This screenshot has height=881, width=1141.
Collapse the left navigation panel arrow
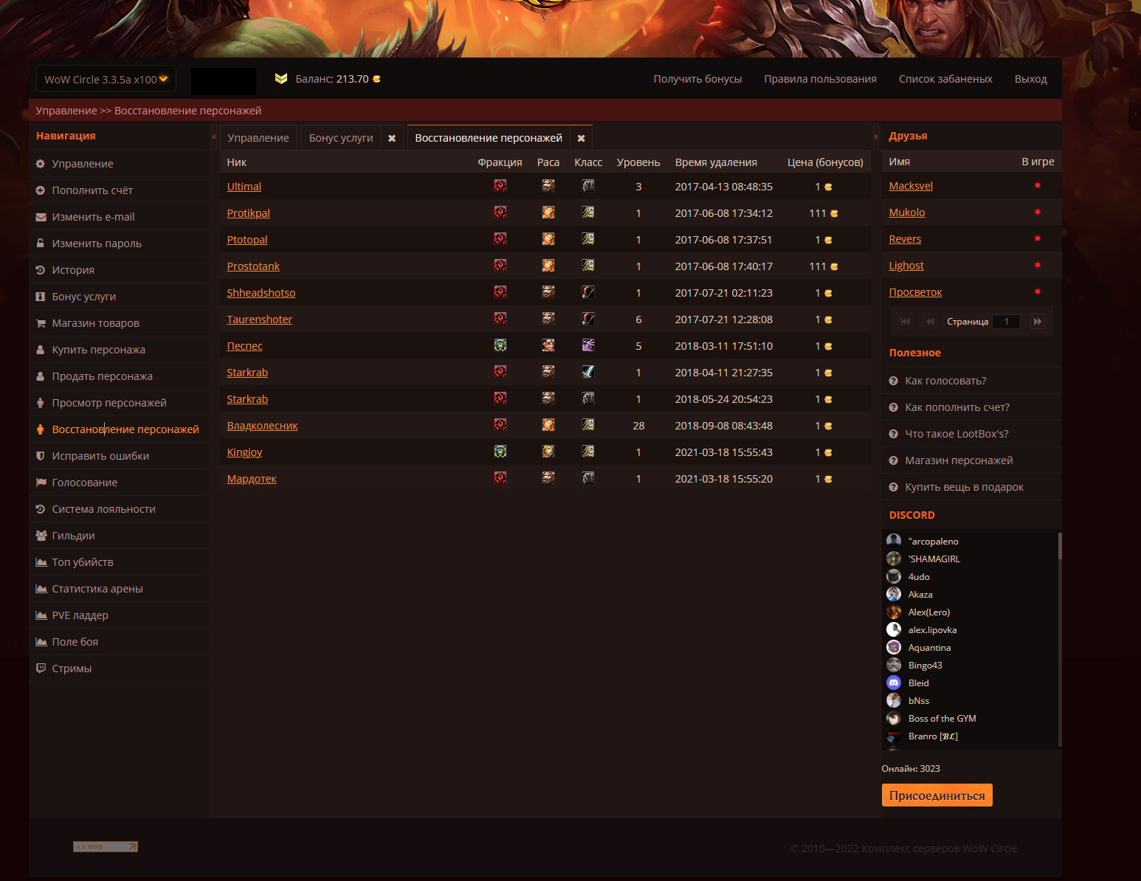pos(214,137)
